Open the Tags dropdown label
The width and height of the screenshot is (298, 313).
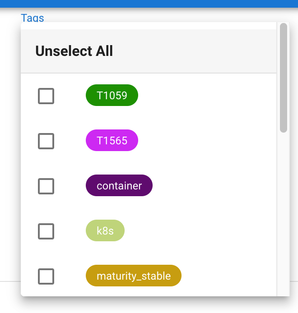(33, 18)
